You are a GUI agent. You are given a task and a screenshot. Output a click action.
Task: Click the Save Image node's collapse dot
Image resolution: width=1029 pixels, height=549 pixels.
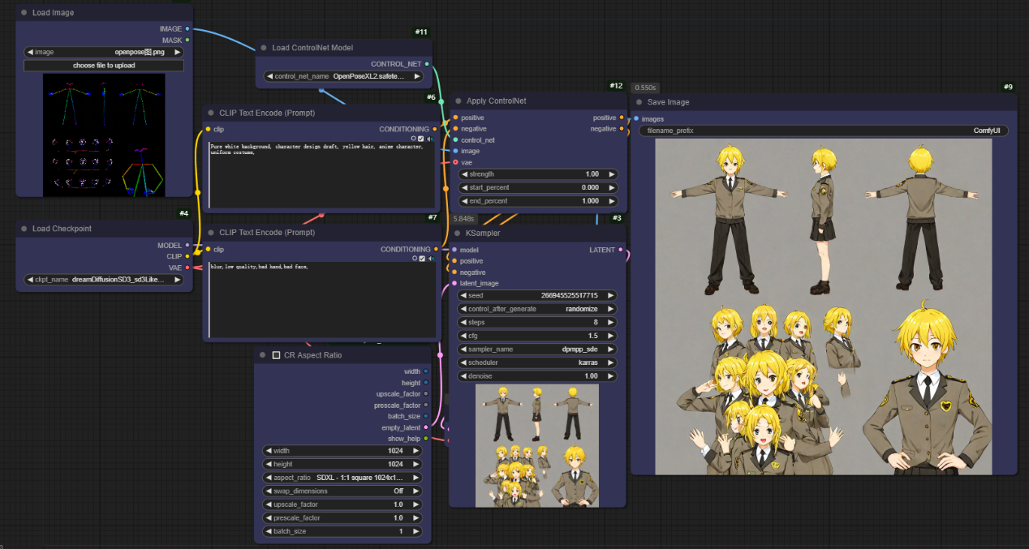[639, 102]
